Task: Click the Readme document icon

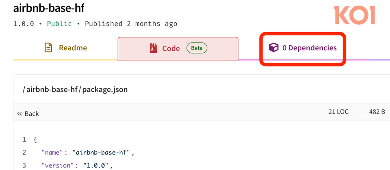Action: (x=48, y=48)
